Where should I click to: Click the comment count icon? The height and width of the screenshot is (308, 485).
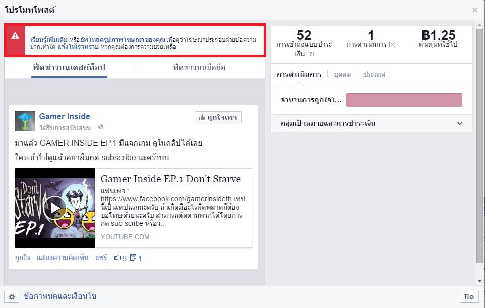pos(133,258)
